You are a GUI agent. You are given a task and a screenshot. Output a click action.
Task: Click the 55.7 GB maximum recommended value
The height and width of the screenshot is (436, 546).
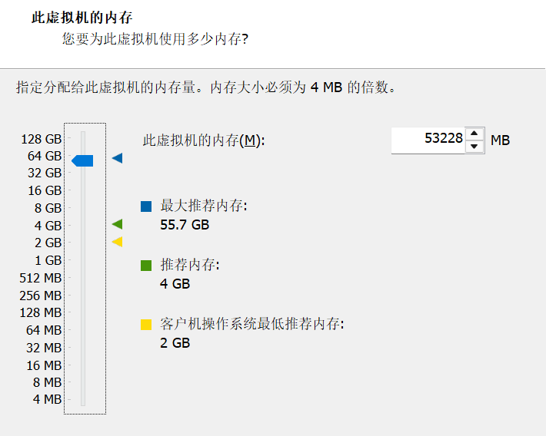(x=185, y=225)
